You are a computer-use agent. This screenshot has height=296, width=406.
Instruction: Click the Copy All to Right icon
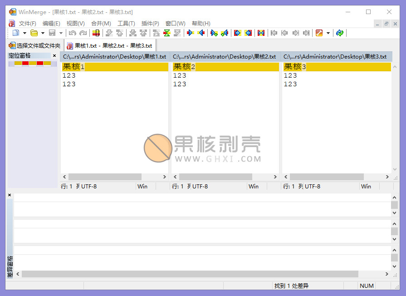(x=237, y=33)
